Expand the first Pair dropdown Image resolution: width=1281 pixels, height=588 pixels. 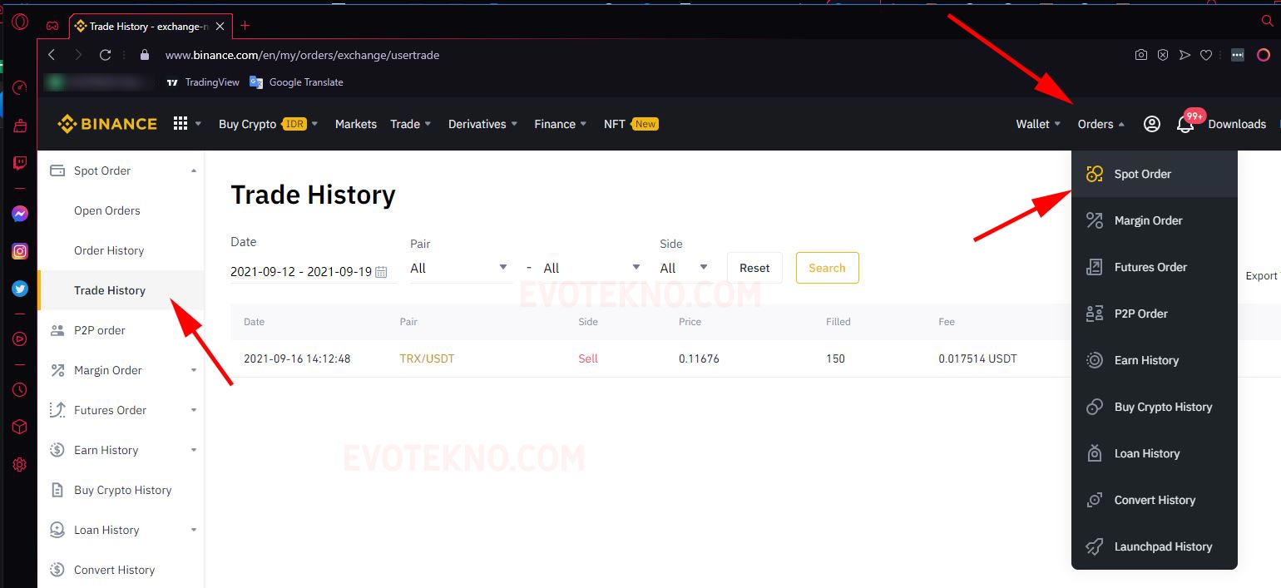point(458,268)
